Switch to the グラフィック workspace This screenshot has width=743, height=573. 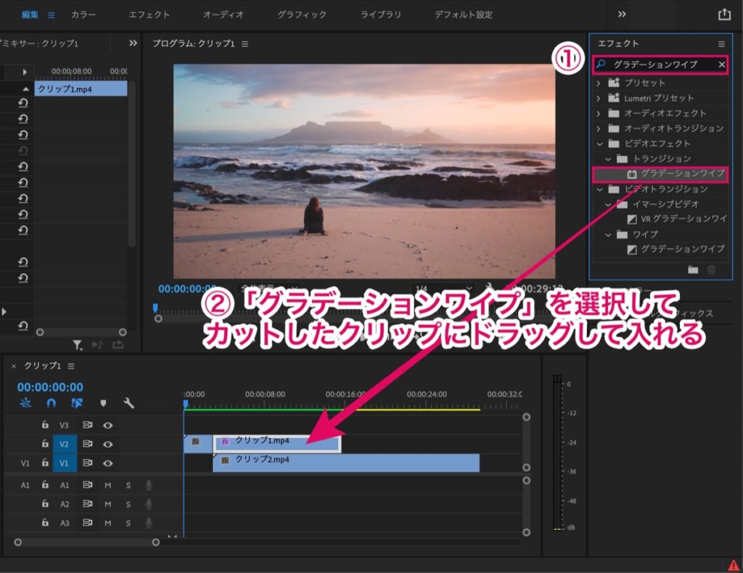(302, 15)
